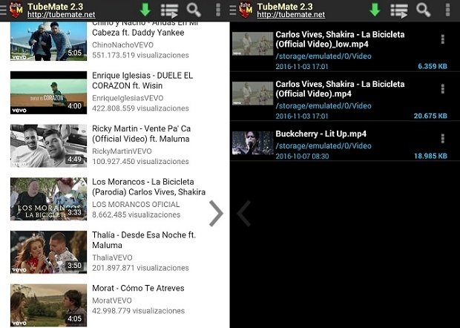This screenshot has width=460, height=328.
Task: Select title 'Thalía - Desde Esa Noche ft. Maluma'
Action: [144, 240]
